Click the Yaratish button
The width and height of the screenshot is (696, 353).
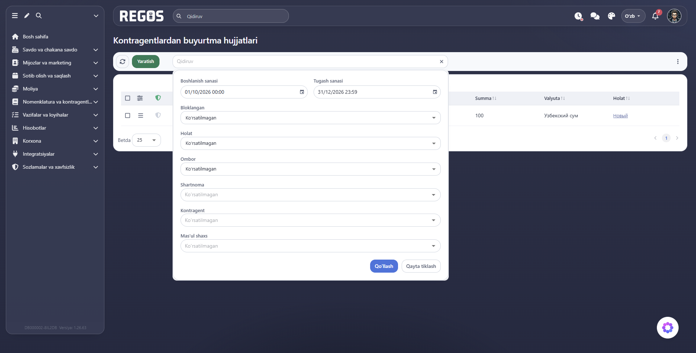pyautogui.click(x=146, y=62)
